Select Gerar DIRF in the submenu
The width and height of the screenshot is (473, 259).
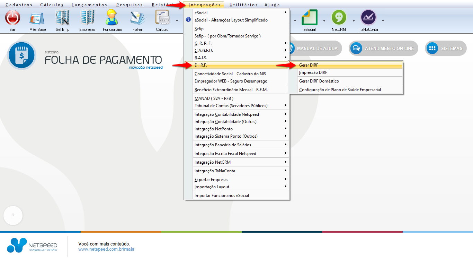click(309, 65)
